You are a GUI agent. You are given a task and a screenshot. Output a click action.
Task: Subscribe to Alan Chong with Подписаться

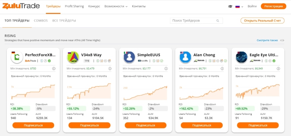point(201,125)
